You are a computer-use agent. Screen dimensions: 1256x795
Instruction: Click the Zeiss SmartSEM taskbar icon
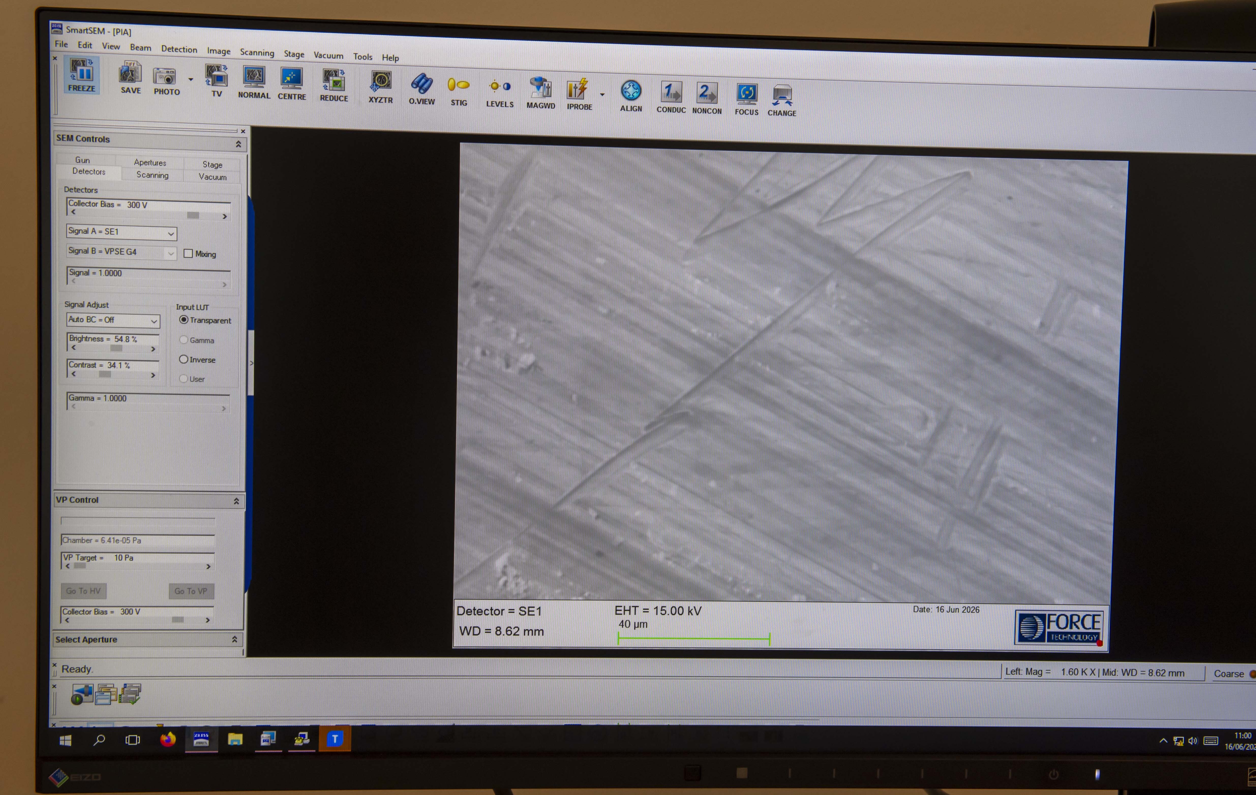point(201,739)
